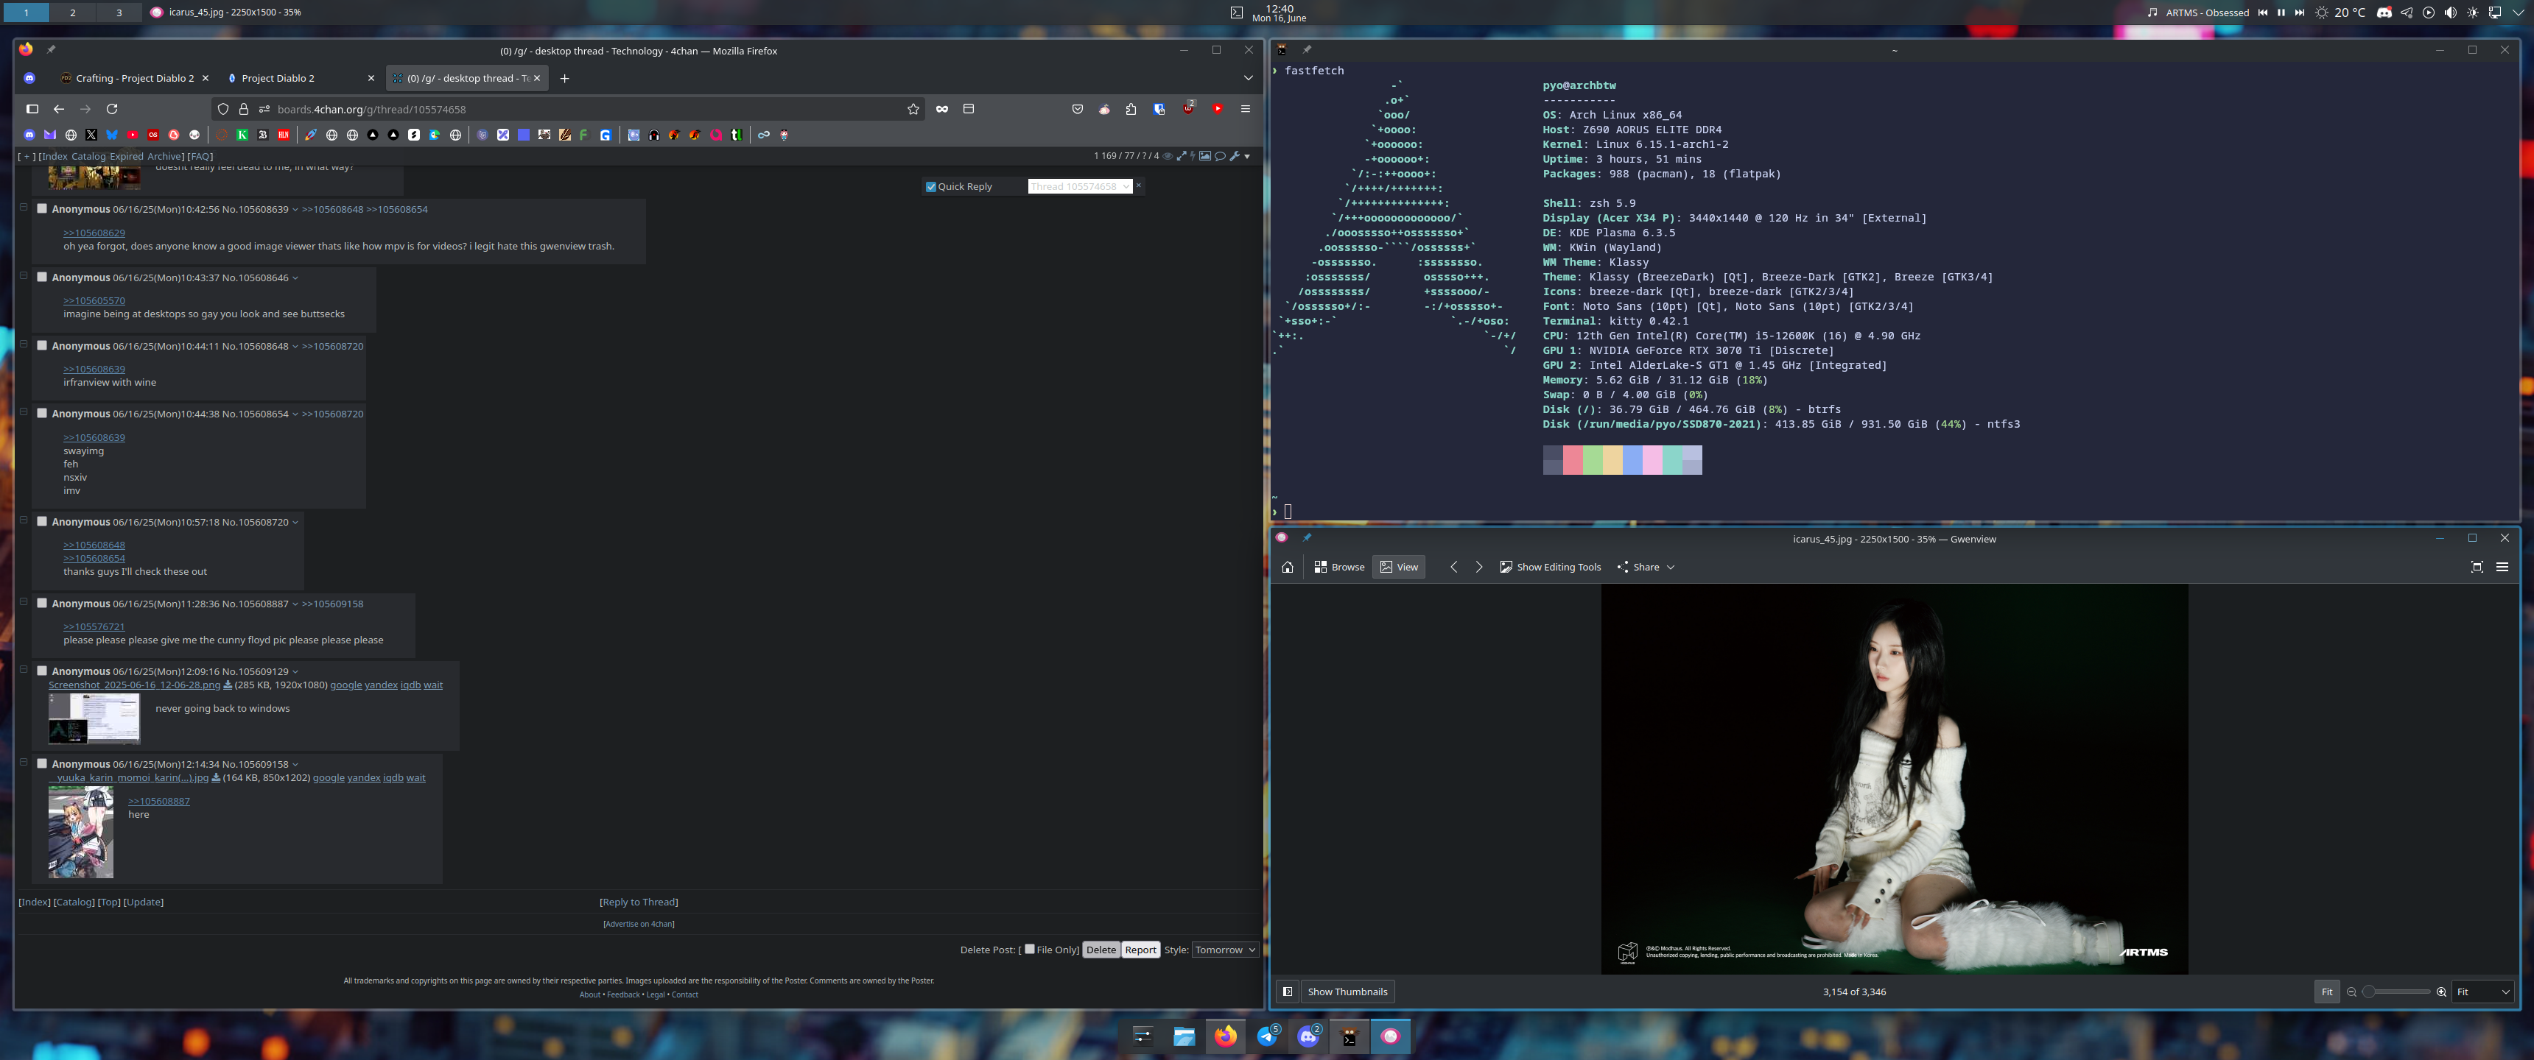This screenshot has width=2534, height=1060.
Task: Hide post No.105608648 with minus toggle
Action: point(24,344)
